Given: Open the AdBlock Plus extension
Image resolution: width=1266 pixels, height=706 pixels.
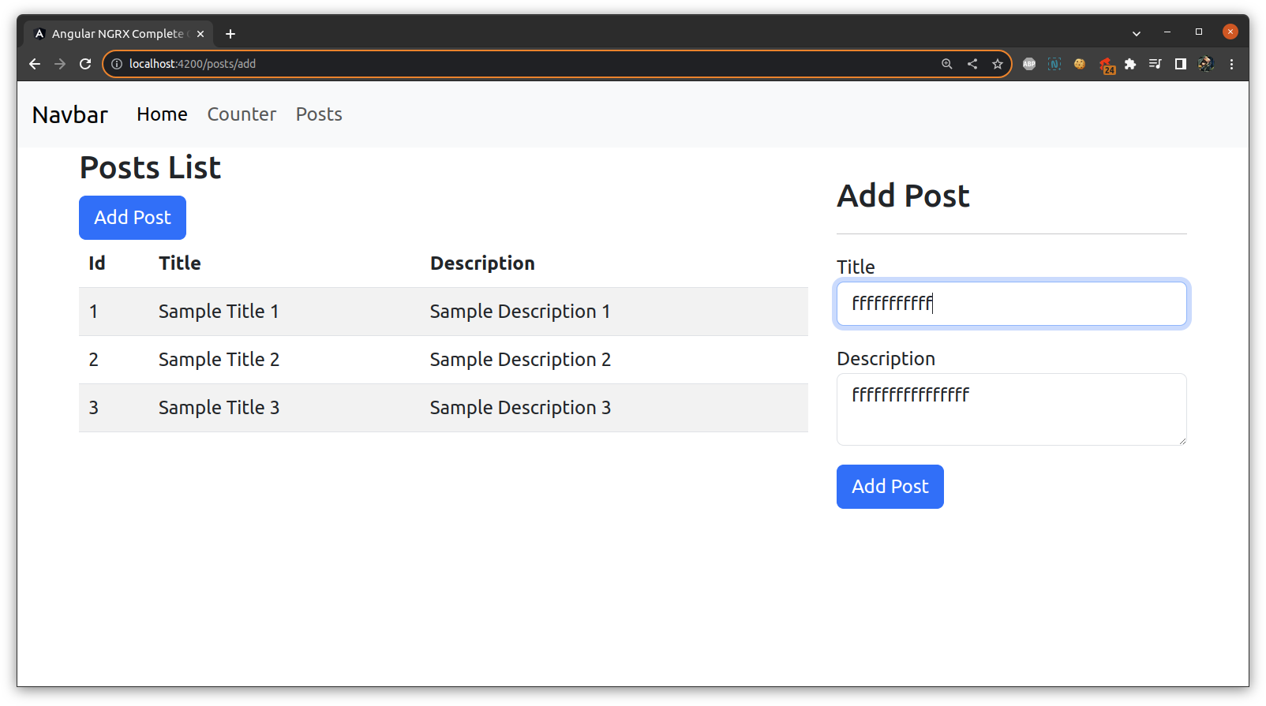Looking at the screenshot, I should point(1029,64).
